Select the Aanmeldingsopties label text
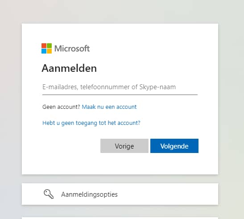 [89, 194]
